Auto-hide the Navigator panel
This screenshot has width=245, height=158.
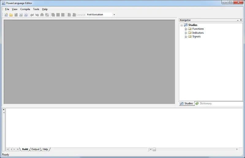(238, 20)
